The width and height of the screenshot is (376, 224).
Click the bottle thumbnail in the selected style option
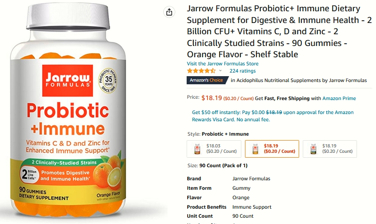[x=255, y=149]
